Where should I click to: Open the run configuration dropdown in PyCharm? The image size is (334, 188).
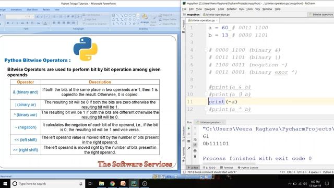pyautogui.click(x=320, y=15)
